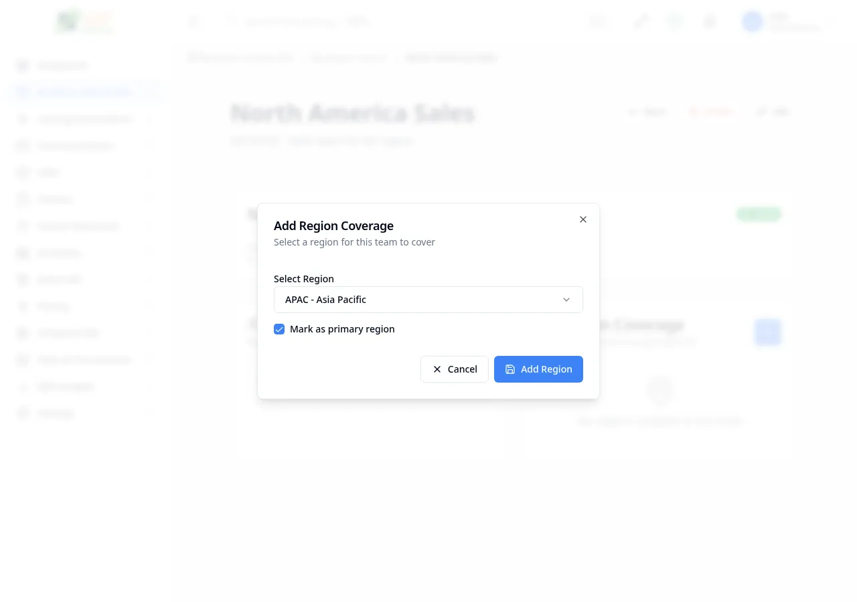Screen dimensions: 857x602
Task: Click the user profile avatar in the top bar
Action: [753, 21]
